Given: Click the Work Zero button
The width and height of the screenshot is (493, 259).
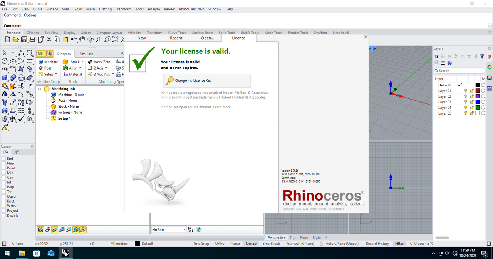Looking at the screenshot, I should (99, 62).
